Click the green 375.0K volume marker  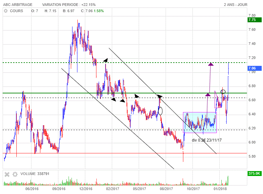(254, 173)
